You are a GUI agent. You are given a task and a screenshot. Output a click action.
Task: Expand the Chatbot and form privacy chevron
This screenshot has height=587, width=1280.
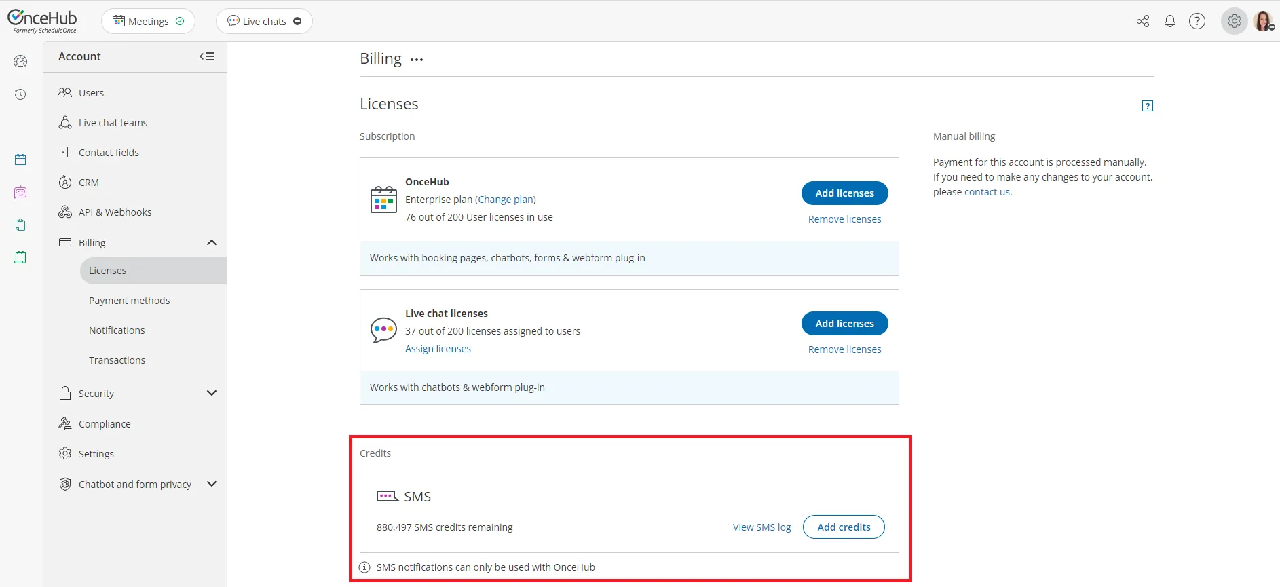click(212, 484)
